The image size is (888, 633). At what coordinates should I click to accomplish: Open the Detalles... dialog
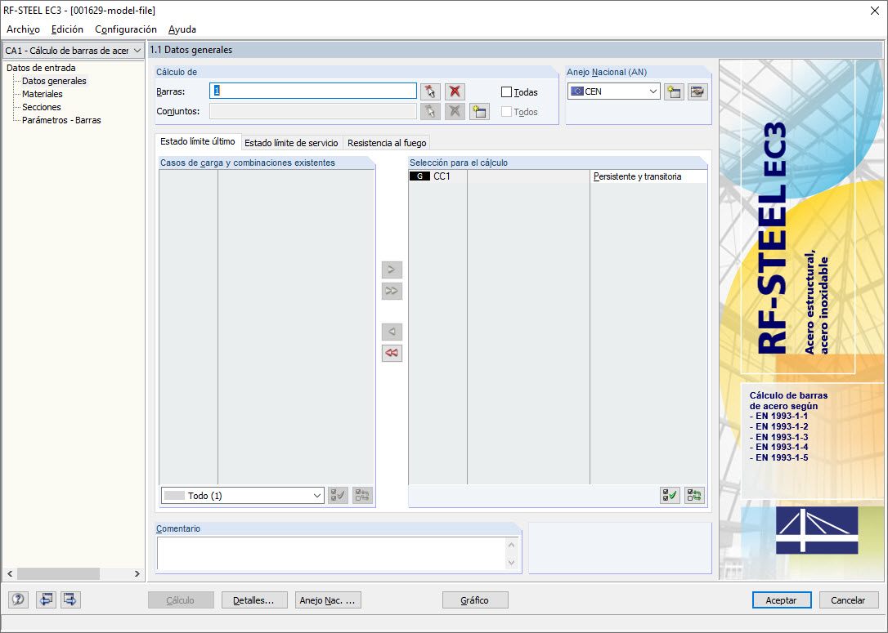[x=254, y=600]
